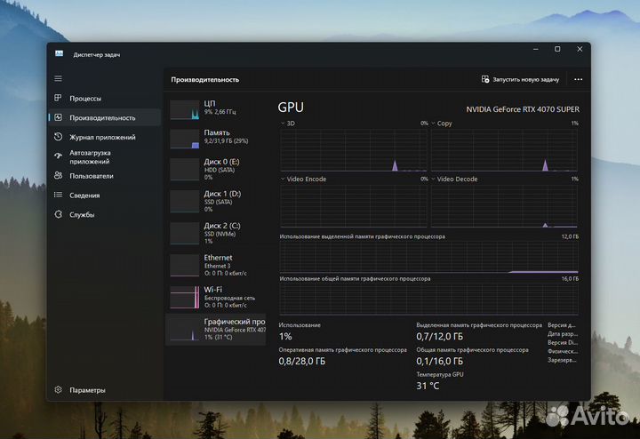Click the Производительность page heading
The width and height of the screenshot is (640, 439).
point(205,80)
